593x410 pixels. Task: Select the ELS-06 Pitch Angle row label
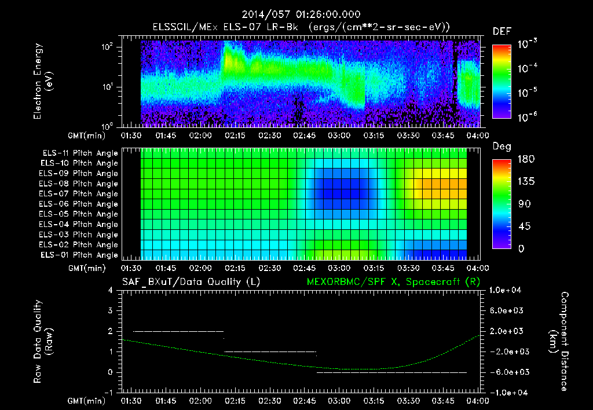(x=78, y=204)
